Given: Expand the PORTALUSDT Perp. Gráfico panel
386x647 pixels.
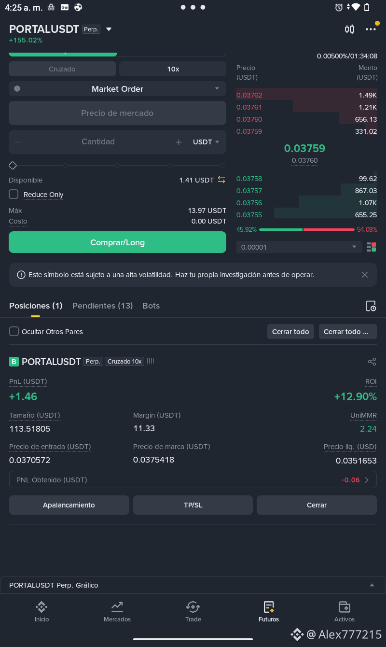Looking at the screenshot, I should 372,585.
